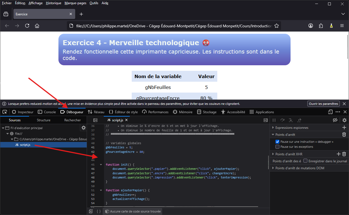The image size is (349, 215).
Task: Collapse the Fil d'exécution principal tree node
Action: pyautogui.click(x=3, y=128)
